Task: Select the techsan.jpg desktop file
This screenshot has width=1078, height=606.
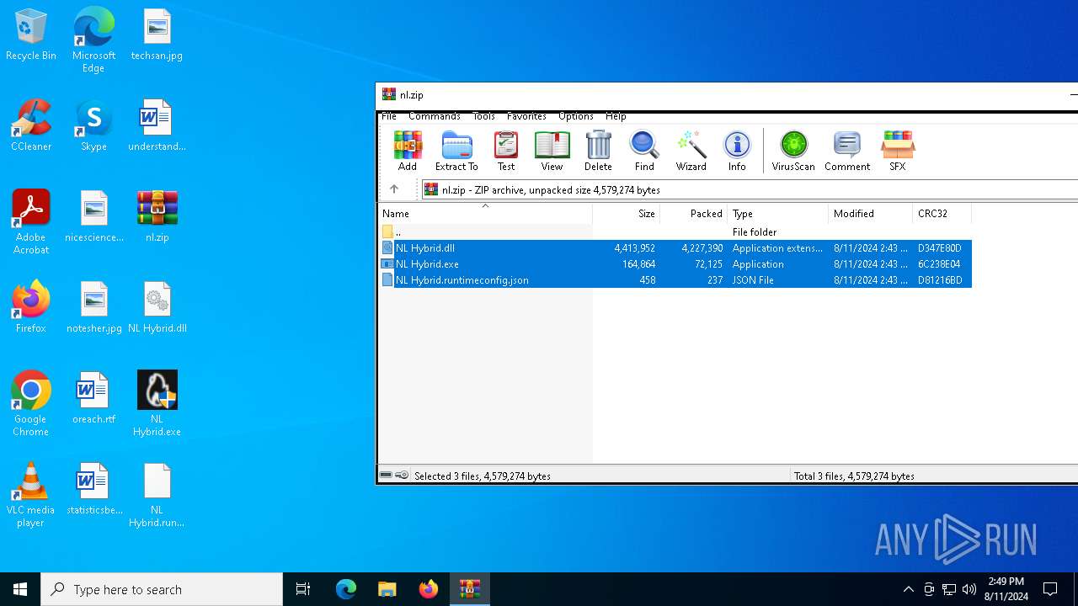Action: click(157, 35)
